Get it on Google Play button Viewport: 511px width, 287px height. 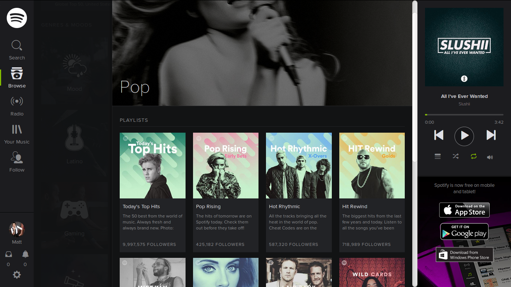464,231
